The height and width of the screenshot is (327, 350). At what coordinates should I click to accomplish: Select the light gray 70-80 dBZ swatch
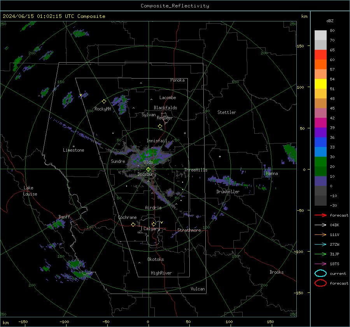pos(320,35)
